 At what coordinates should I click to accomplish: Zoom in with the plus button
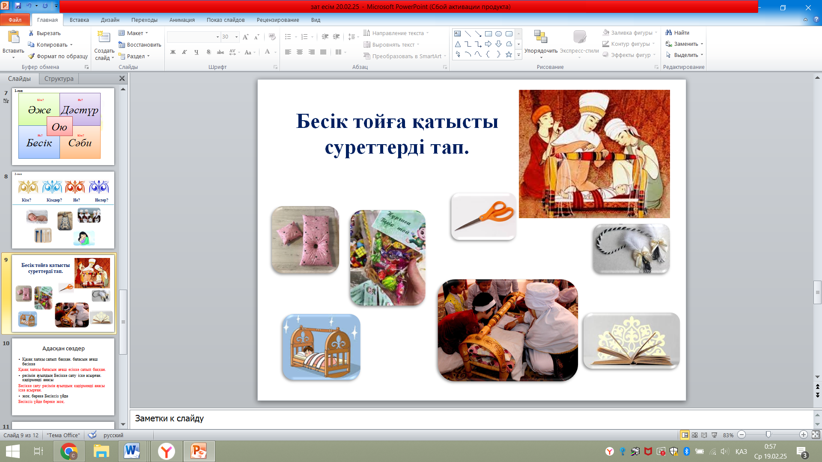click(x=803, y=435)
